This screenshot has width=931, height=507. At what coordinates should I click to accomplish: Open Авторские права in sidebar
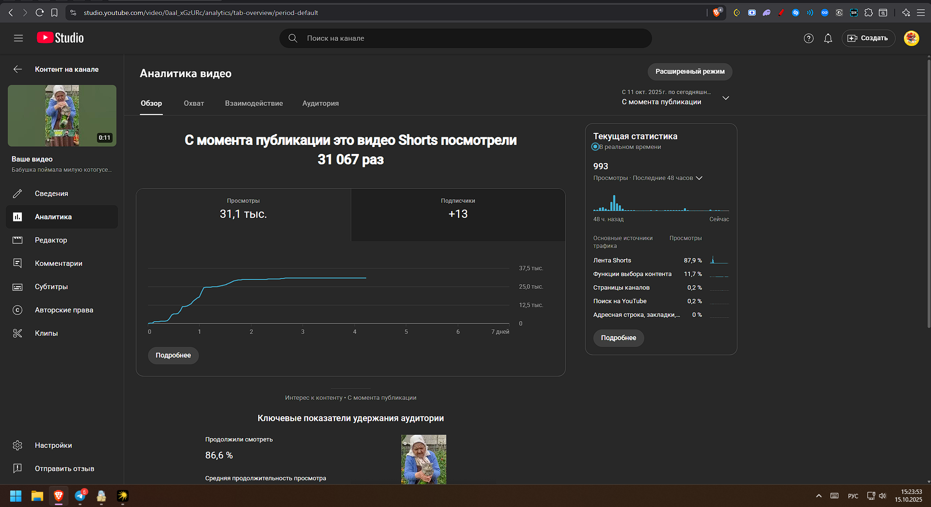(x=64, y=310)
